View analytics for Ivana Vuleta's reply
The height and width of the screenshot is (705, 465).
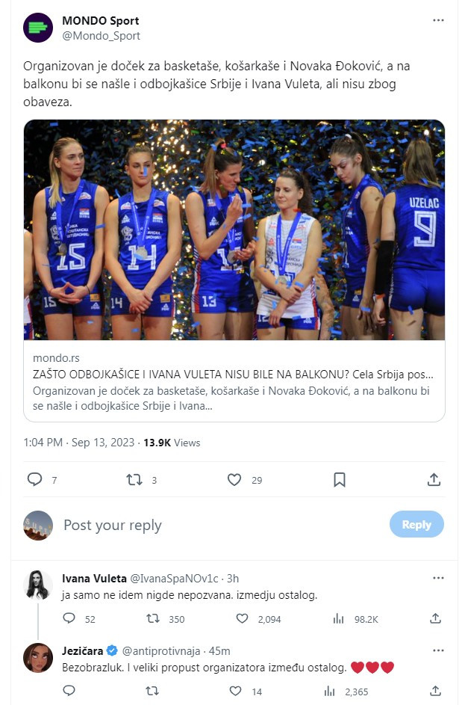pyautogui.click(x=339, y=618)
